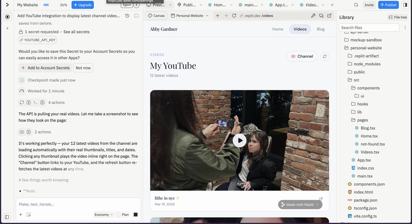Dismiss the Made with Replit badge
412x224 pixels.
click(x=317, y=204)
